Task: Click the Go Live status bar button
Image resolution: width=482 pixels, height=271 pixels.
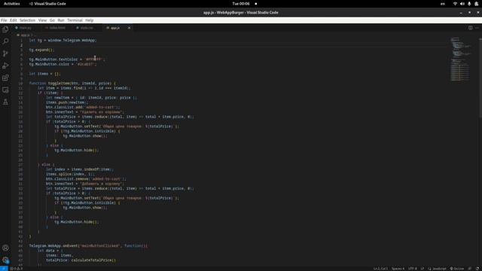Action: (x=457, y=269)
